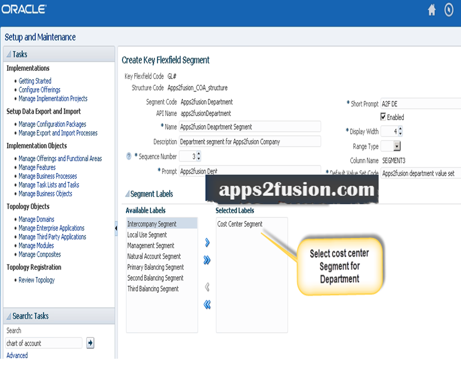Viewport: 461px width, 371px height.
Task: Open Manage Offerings and Functional Areas
Action: [x=60, y=158]
